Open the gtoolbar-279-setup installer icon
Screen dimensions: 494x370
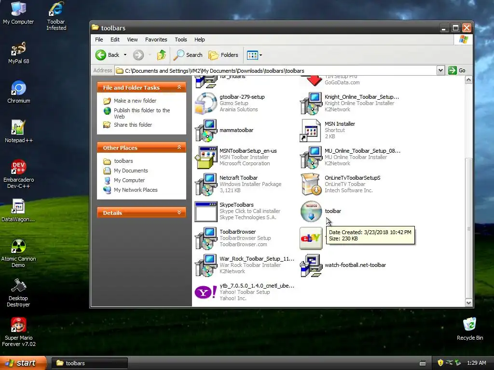206,103
